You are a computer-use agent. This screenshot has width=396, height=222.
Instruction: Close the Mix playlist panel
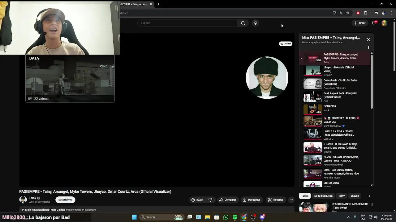(368, 39)
